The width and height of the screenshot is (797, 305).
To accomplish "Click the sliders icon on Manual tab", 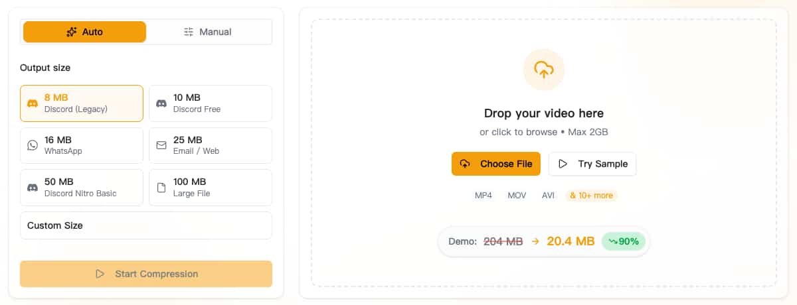I will tap(189, 32).
